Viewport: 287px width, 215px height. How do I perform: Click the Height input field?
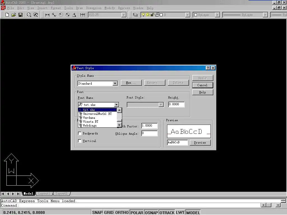pyautogui.click(x=176, y=104)
